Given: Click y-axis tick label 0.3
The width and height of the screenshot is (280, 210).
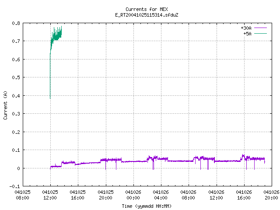Looking at the screenshot, I should 16,114.
